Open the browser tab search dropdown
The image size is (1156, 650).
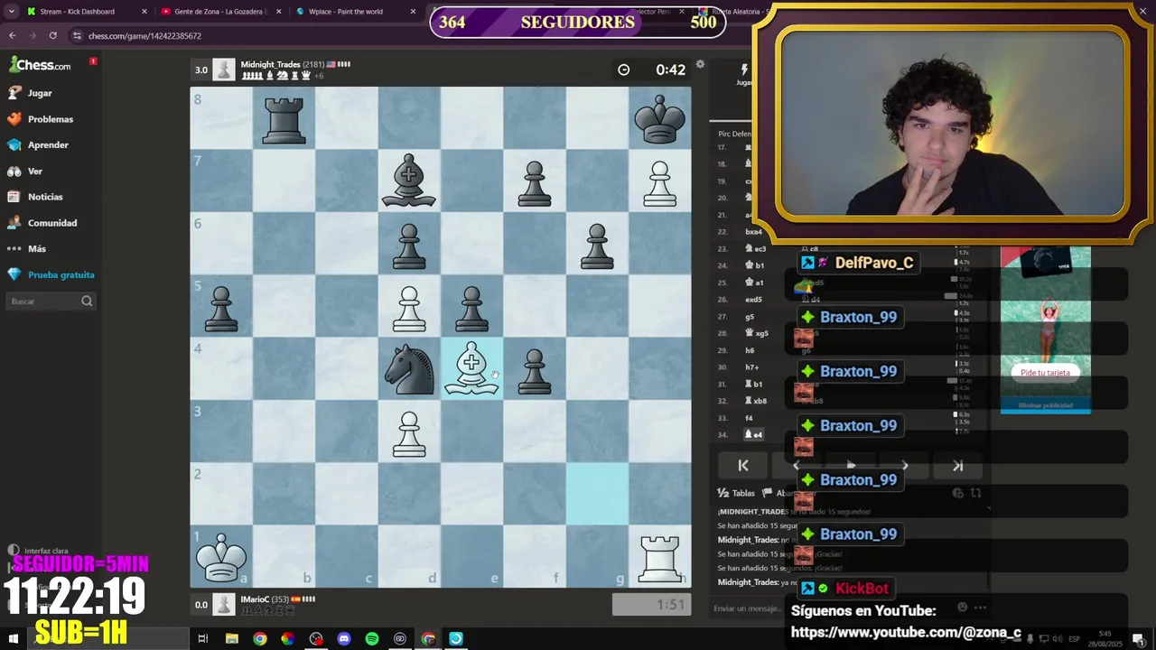(x=11, y=12)
